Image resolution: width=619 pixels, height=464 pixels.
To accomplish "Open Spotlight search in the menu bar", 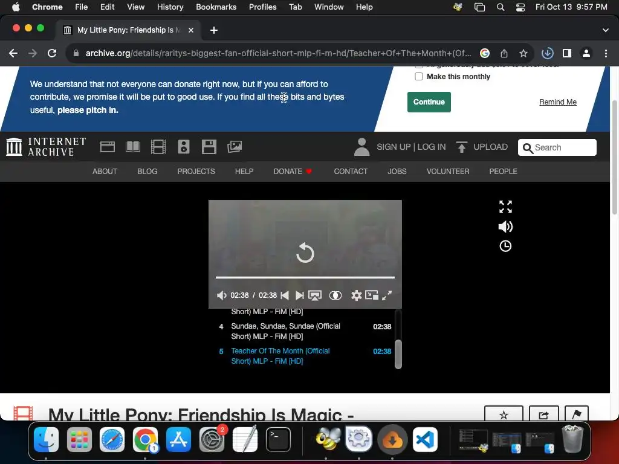I will (500, 7).
